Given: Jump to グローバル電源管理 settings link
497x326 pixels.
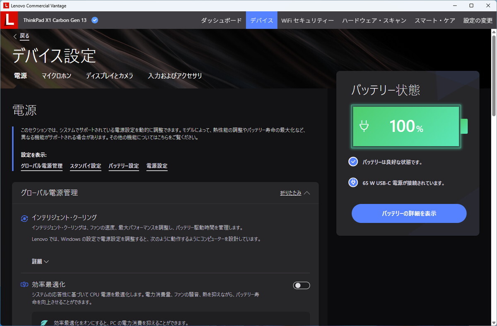Looking at the screenshot, I should tap(42, 166).
